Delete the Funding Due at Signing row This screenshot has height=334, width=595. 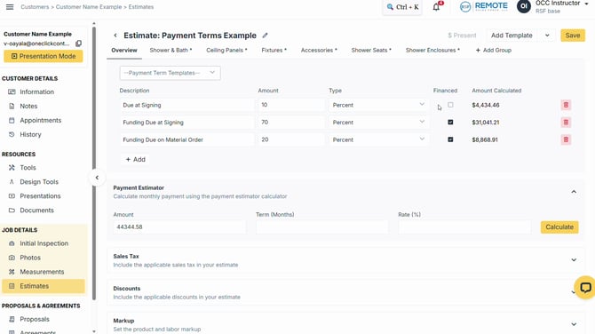[566, 123]
